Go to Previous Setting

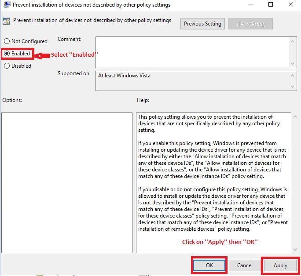point(202,24)
